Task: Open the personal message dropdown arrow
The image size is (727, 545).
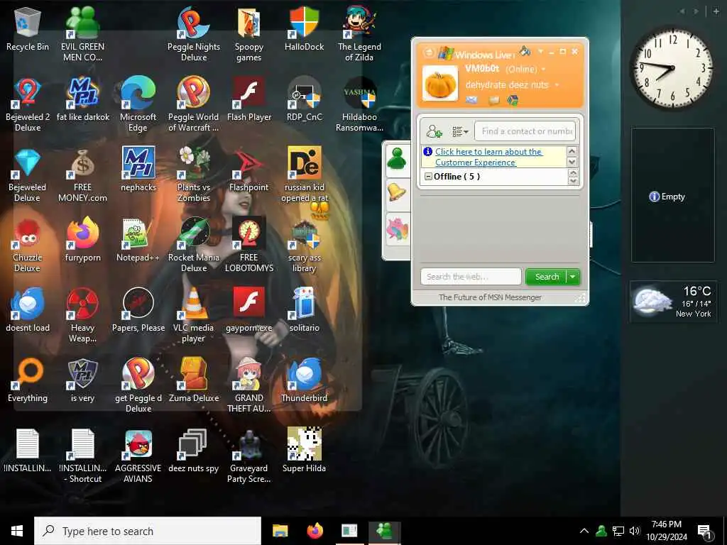Action: pyautogui.click(x=557, y=85)
